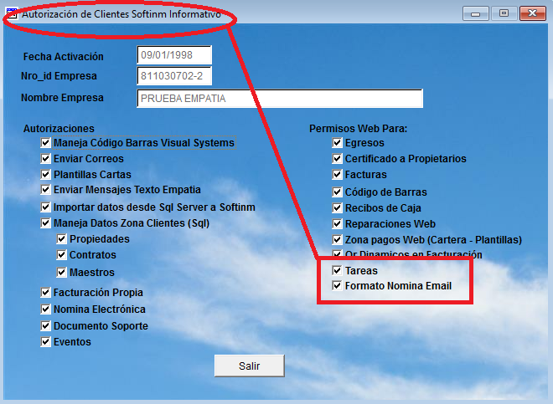553x404 pixels.
Task: Uncheck Formato Nomina Email
Action: [x=337, y=286]
